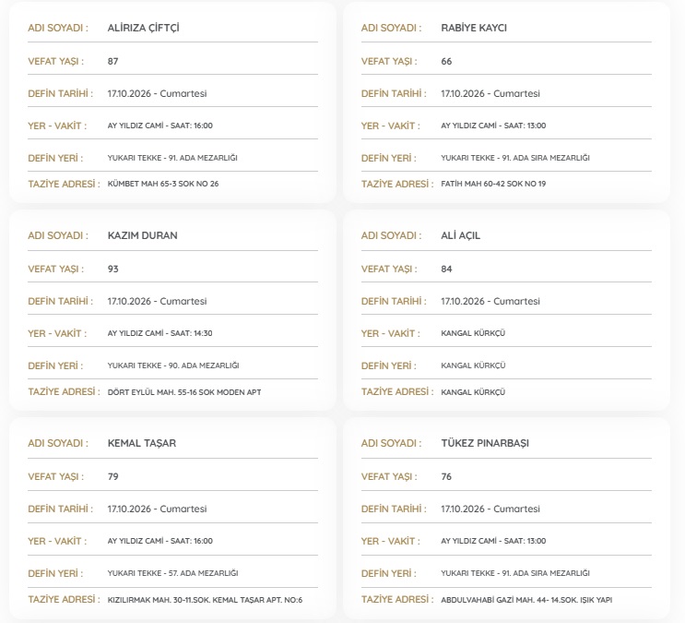Click address FATİH MAH 60-42 SOK NO 19
The width and height of the screenshot is (685, 623).
tap(493, 185)
